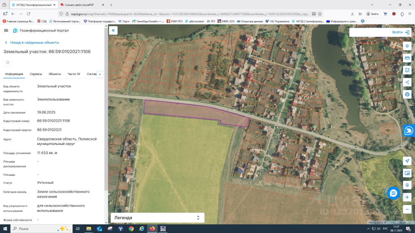
Task: Share the current map view
Action: [x=407, y=82]
